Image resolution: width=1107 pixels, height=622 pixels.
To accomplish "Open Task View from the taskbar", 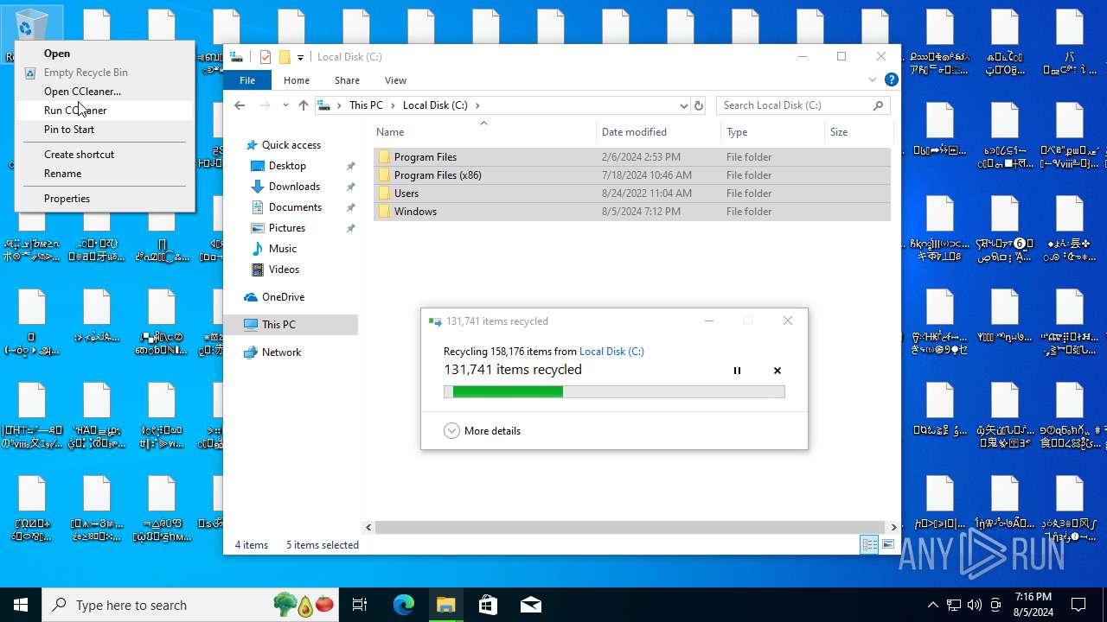I will 360,605.
